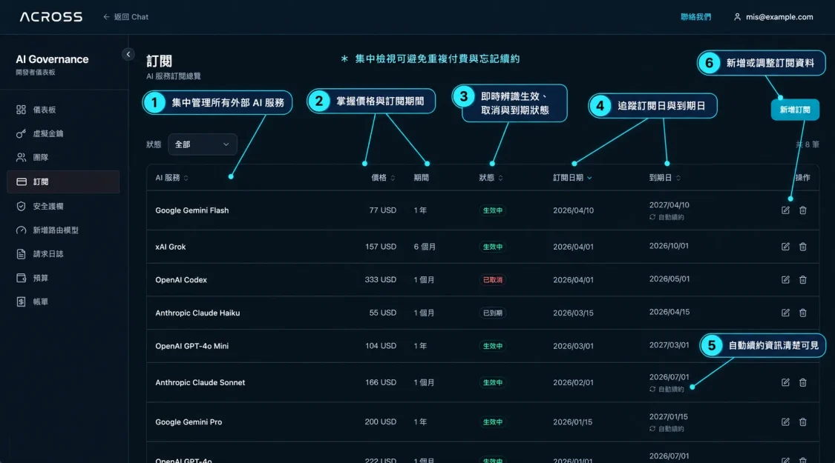Click the 請求日誌 document icon
The image size is (835, 463).
[x=21, y=254]
